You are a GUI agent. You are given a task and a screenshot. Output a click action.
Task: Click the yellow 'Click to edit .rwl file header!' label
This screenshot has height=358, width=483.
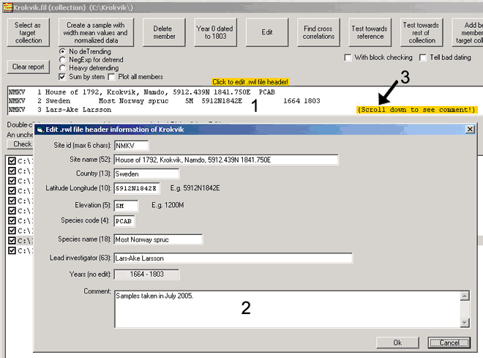pyautogui.click(x=250, y=82)
